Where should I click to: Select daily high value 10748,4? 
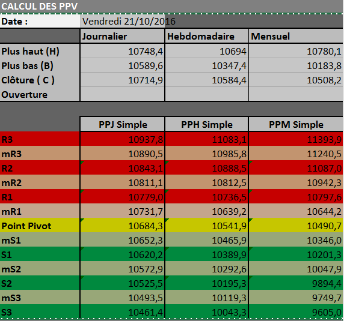pyautogui.click(x=123, y=51)
